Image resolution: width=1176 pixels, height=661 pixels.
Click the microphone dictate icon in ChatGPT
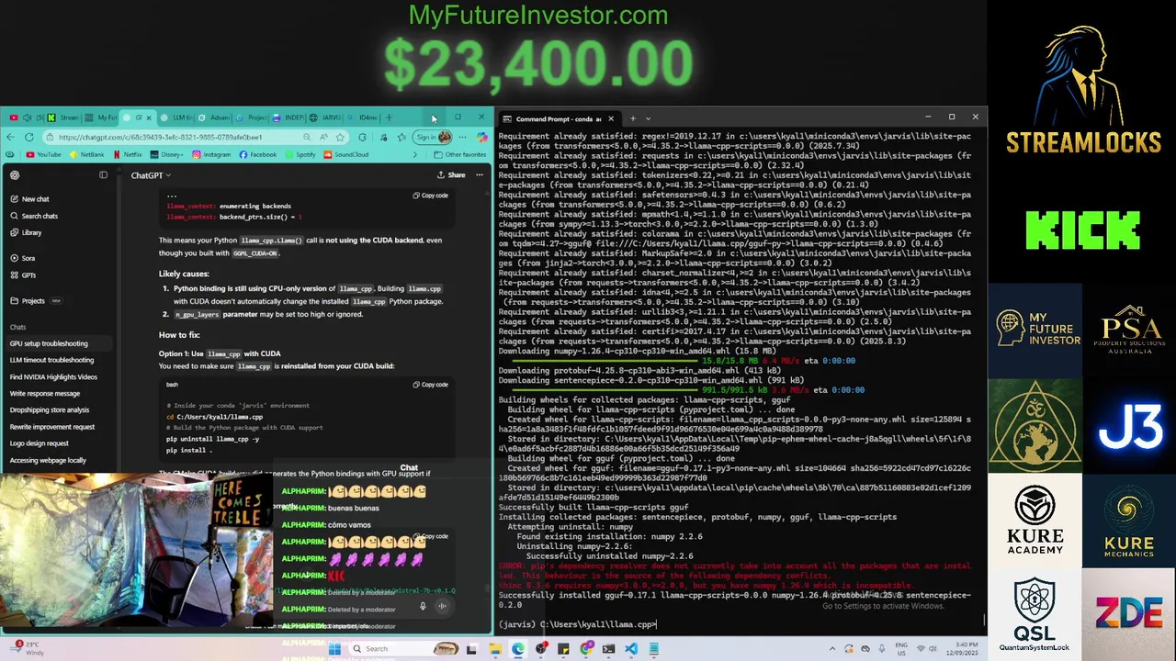coord(423,606)
